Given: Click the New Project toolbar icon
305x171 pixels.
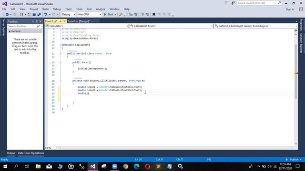Looking at the screenshot, I should click(21, 15).
